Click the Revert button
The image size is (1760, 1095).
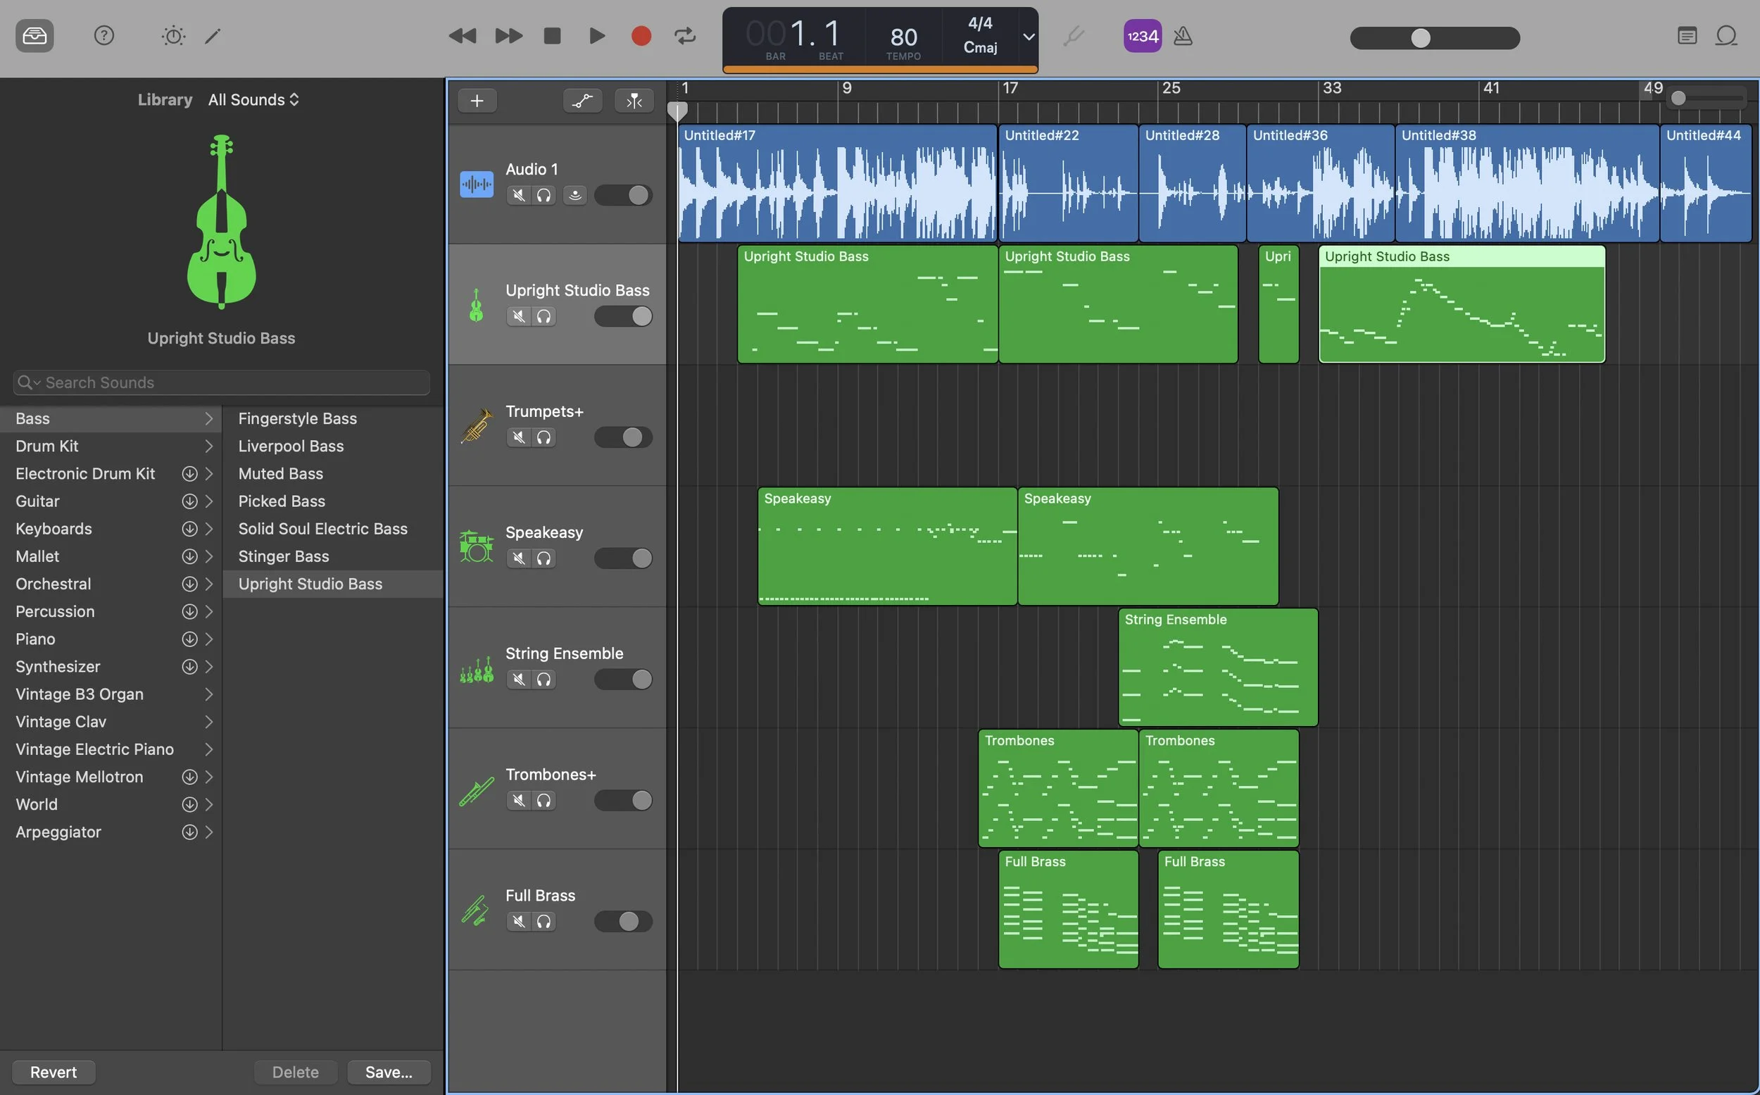coord(54,1072)
